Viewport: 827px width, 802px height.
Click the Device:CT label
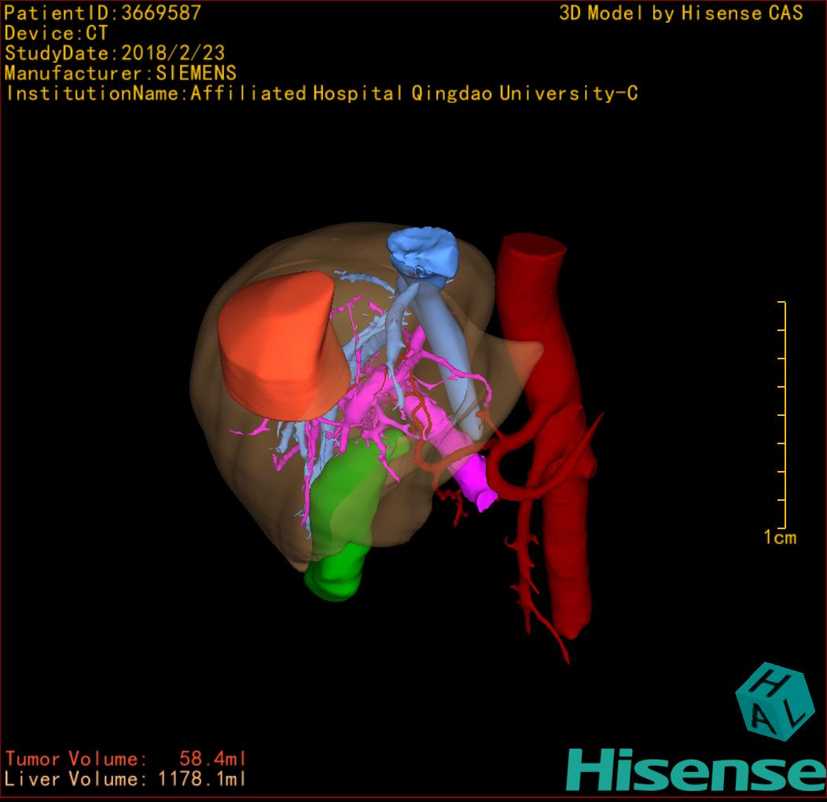point(56,33)
